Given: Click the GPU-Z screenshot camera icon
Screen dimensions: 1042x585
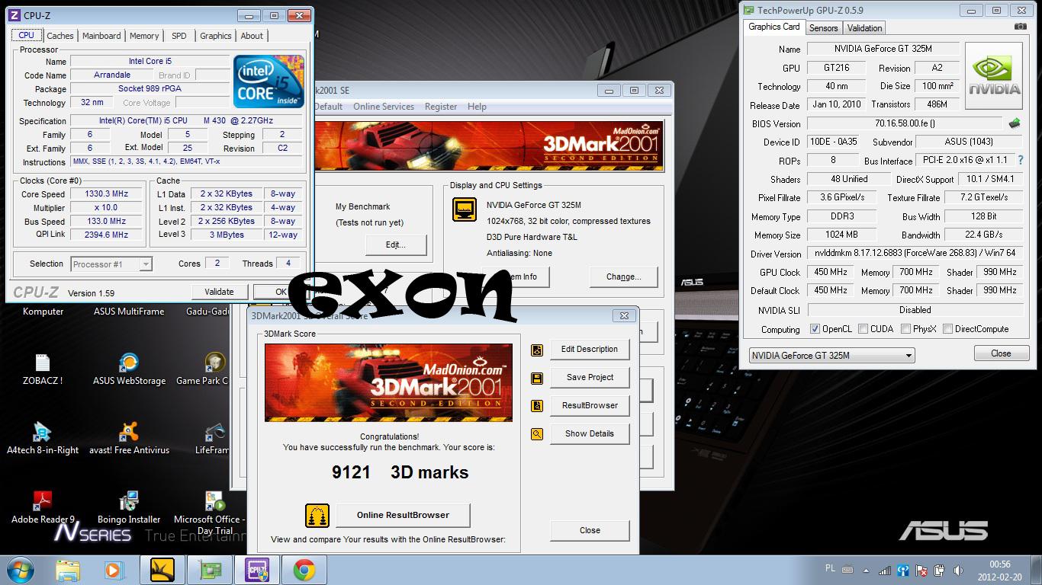Looking at the screenshot, I should [x=1020, y=27].
